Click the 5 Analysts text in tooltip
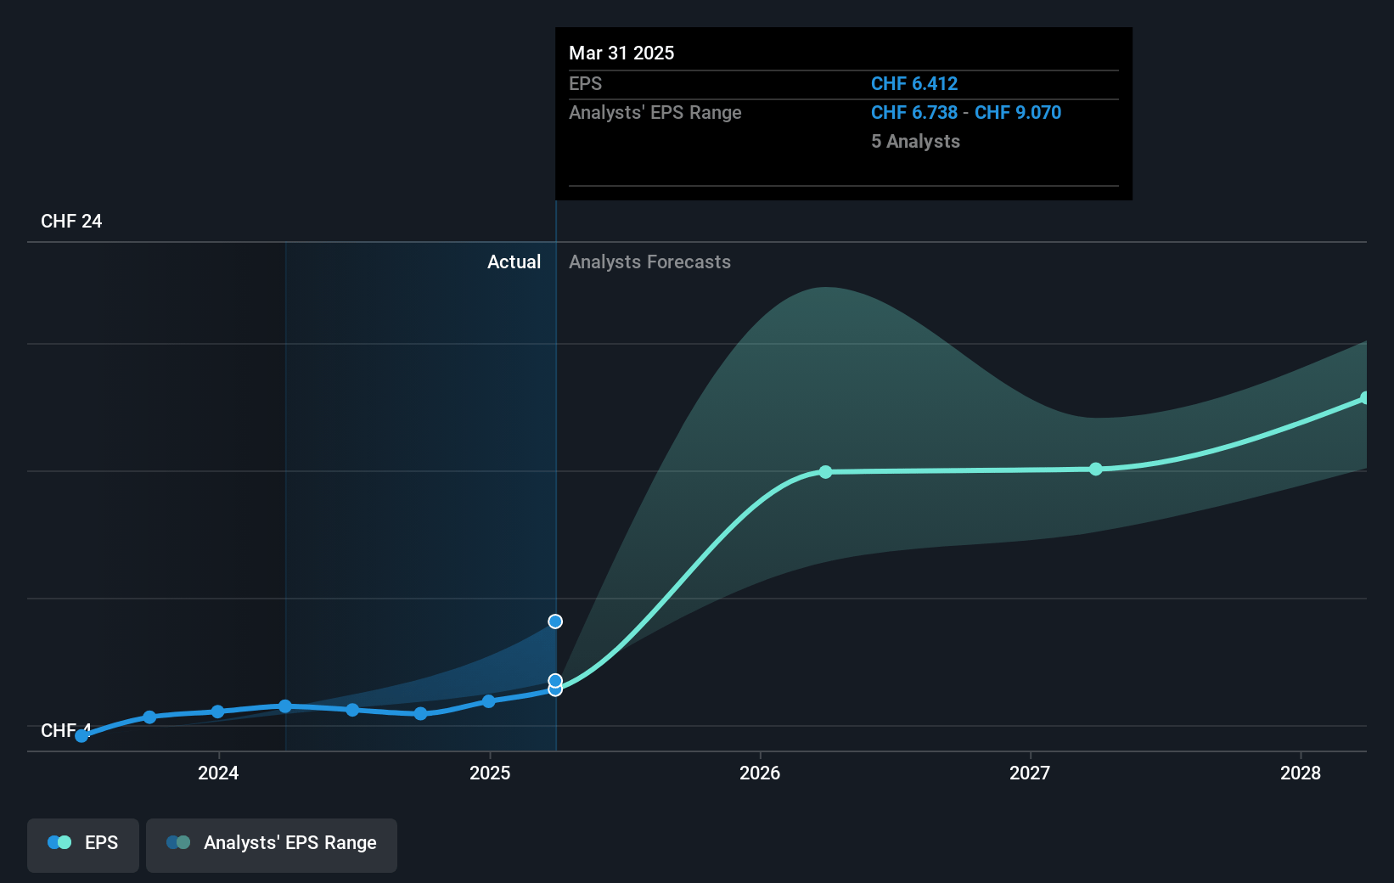The image size is (1394, 883). [915, 142]
